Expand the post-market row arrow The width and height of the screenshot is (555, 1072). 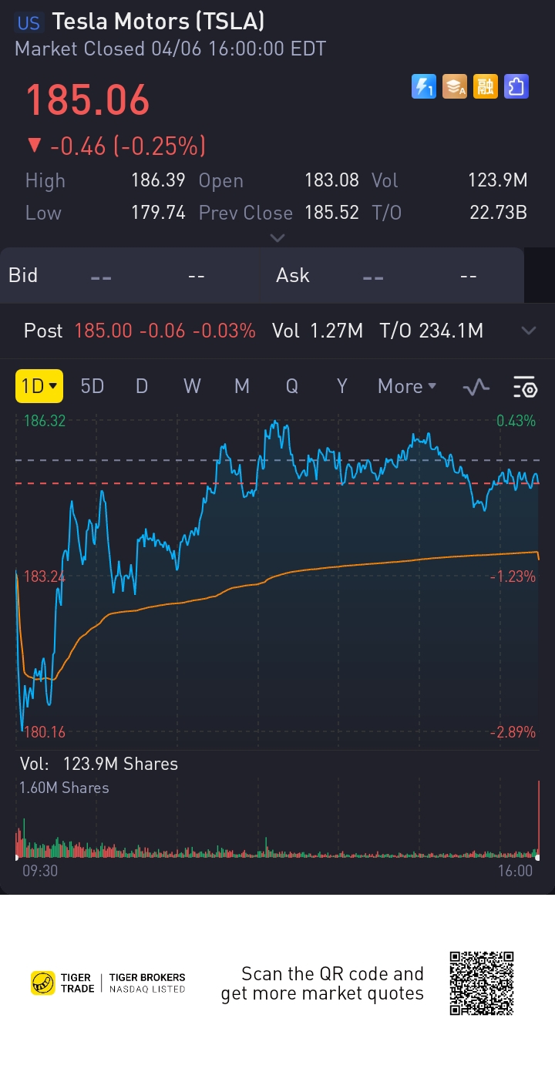pyautogui.click(x=529, y=331)
